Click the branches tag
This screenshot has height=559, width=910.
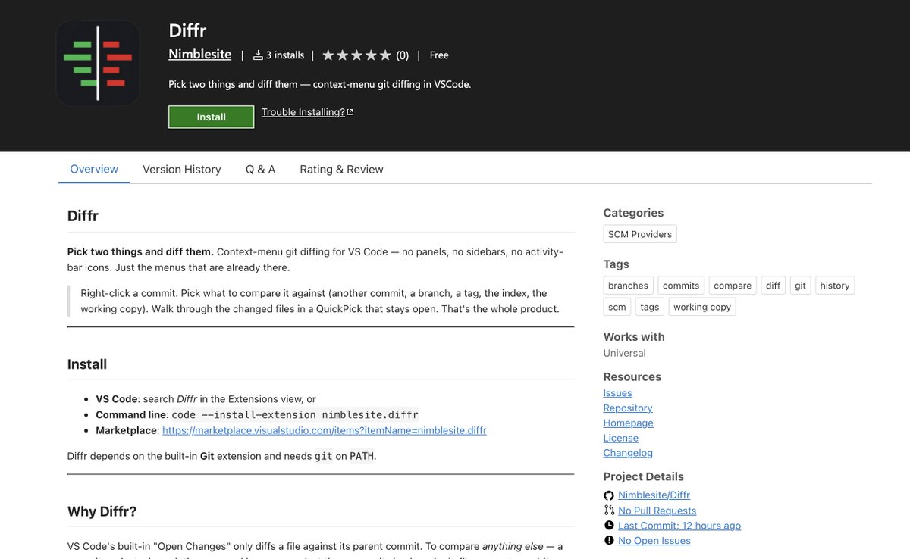tap(628, 286)
